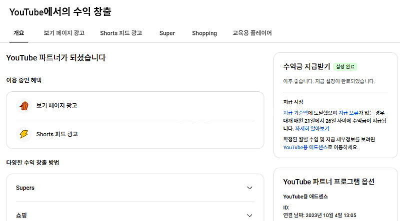Click the 연결 날짜 2023년 10월 4일 text

[319, 216]
